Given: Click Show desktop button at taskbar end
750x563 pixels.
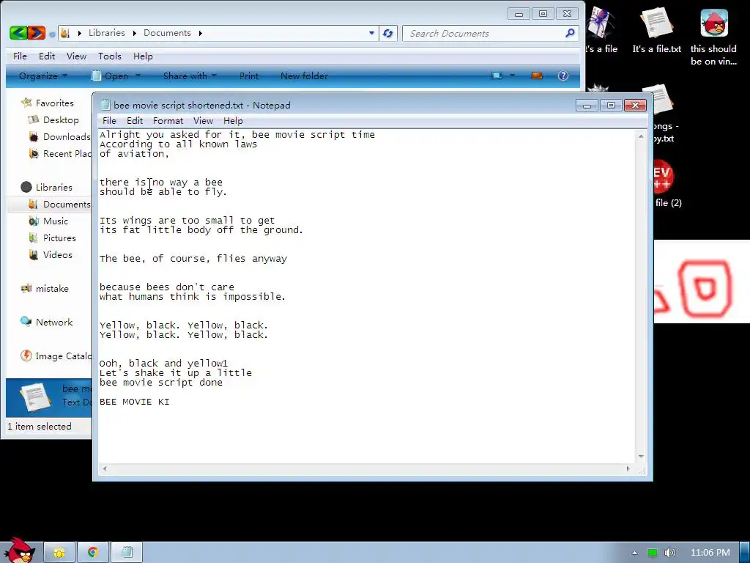Looking at the screenshot, I should point(745,553).
